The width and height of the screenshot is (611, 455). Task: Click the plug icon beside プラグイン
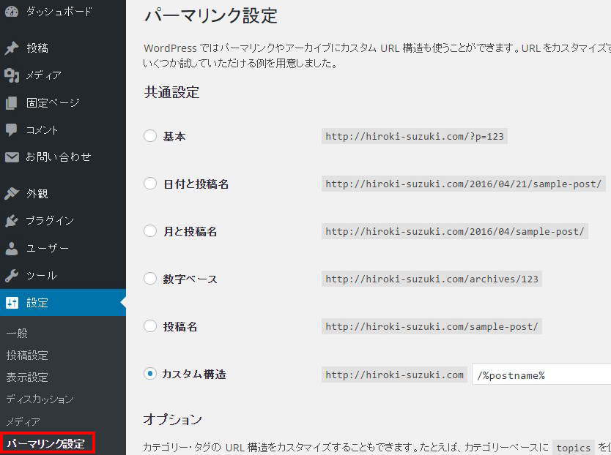point(12,221)
